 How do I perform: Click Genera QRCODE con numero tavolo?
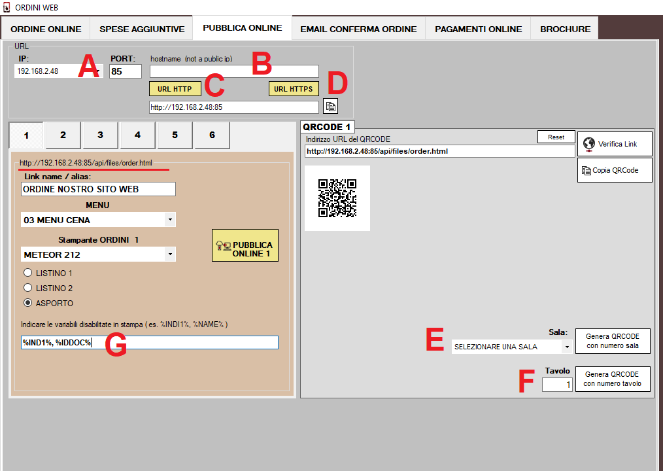(x=613, y=379)
